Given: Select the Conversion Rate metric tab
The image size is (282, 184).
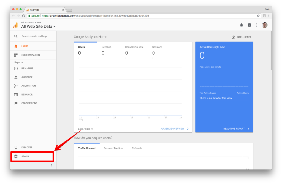Looking at the screenshot, I should 134,51.
